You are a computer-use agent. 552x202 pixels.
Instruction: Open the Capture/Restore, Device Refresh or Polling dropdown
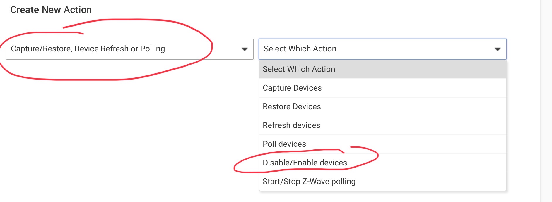129,49
